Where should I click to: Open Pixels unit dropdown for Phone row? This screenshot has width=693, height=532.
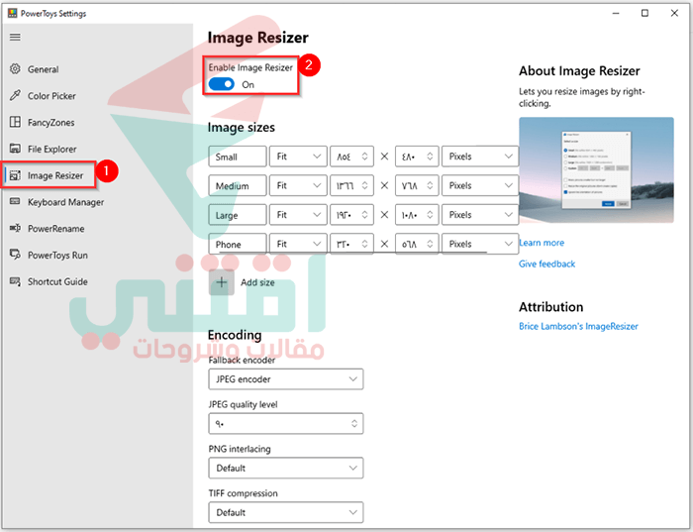(480, 244)
